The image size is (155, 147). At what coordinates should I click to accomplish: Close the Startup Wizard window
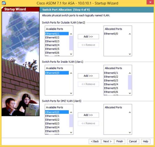[x=150, y=2]
